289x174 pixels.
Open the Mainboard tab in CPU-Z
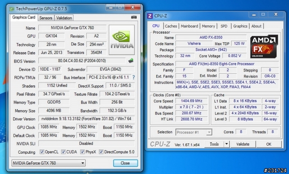click(189, 26)
